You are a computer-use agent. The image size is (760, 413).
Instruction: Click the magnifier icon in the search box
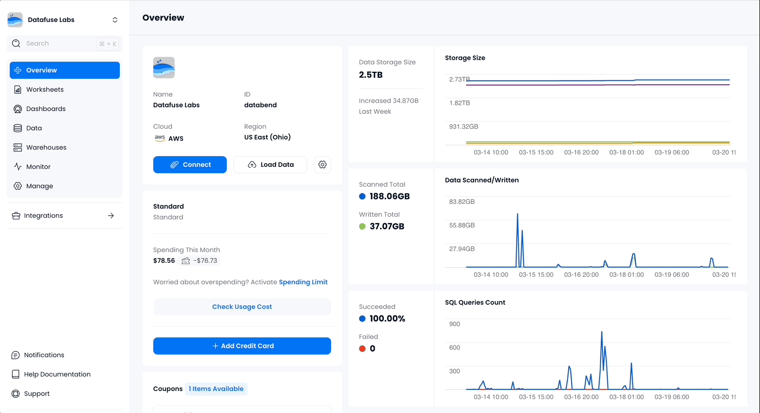point(16,43)
